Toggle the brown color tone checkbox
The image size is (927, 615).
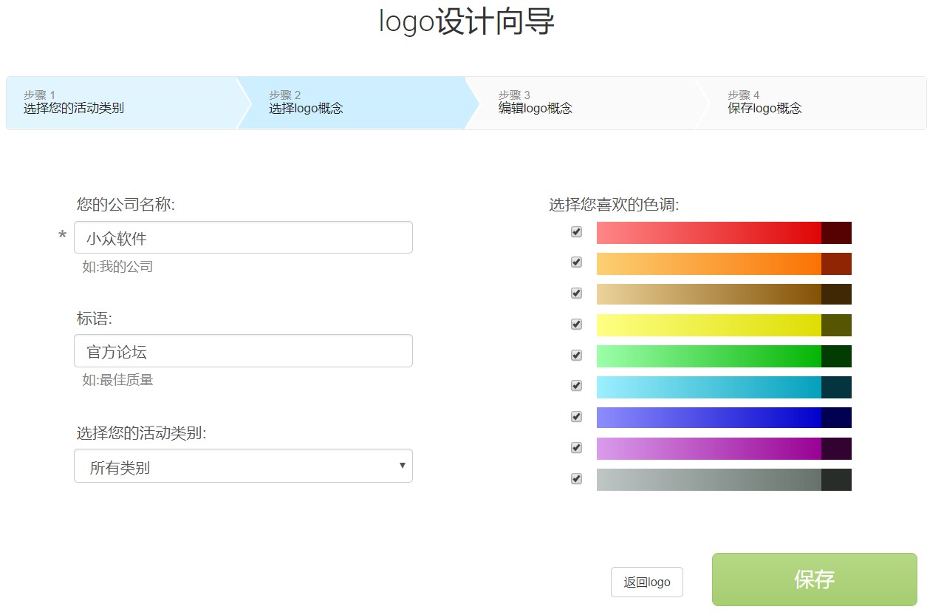click(x=576, y=293)
